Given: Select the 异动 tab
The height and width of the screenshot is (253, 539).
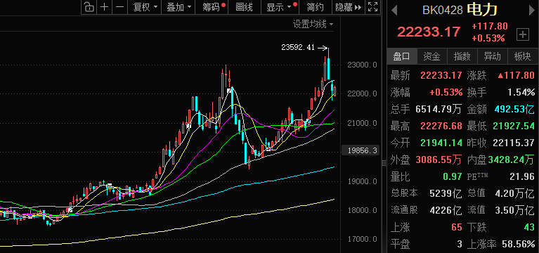Looking at the screenshot, I should click(492, 56).
